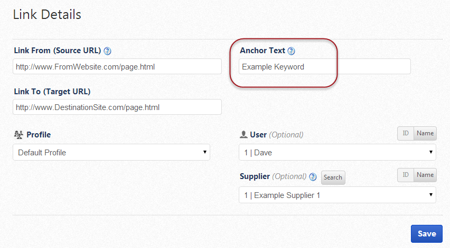Viewport: 450px width, 248px height.
Task: Open the Example Supplier 1 dropdown
Action: click(x=337, y=195)
